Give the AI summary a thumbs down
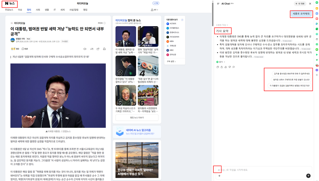Screen dimensions: 319x181 (230, 67)
